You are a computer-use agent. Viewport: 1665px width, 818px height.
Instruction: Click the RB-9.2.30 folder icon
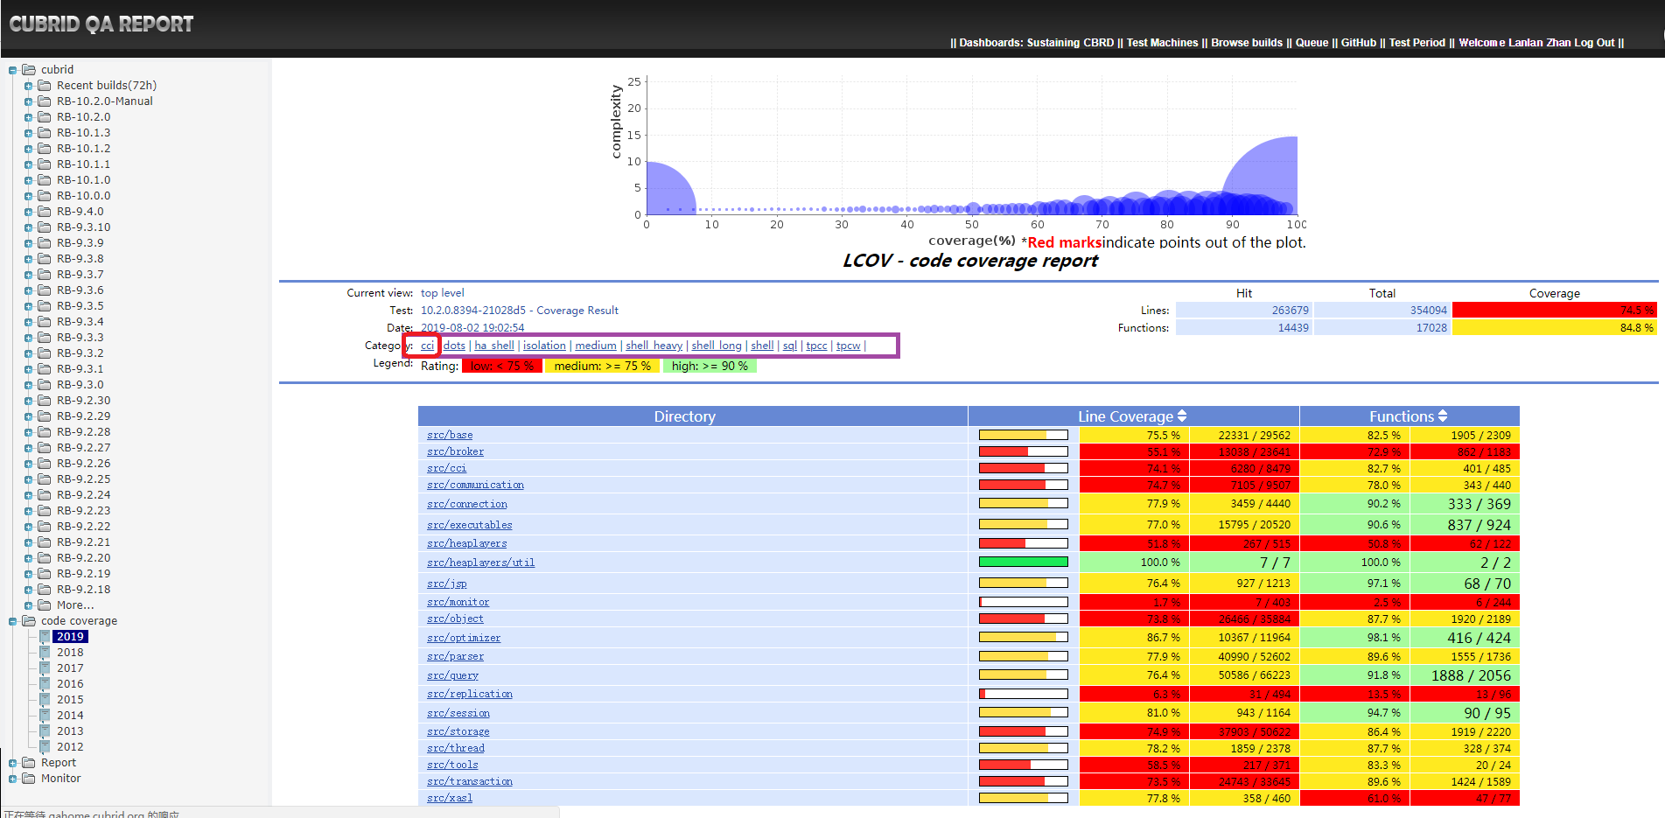(x=45, y=400)
